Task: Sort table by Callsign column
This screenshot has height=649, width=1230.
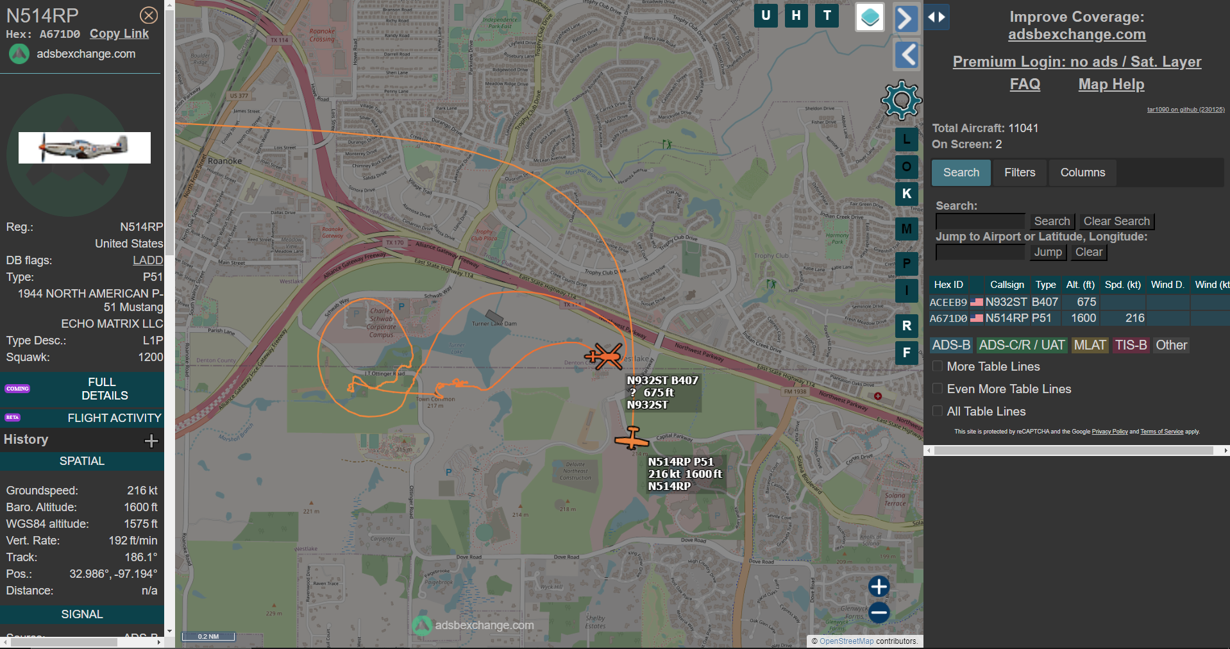Action: [1007, 285]
